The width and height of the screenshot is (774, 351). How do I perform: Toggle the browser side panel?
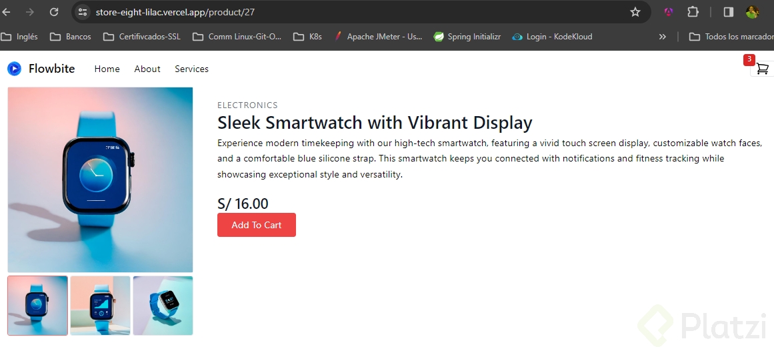pos(729,12)
